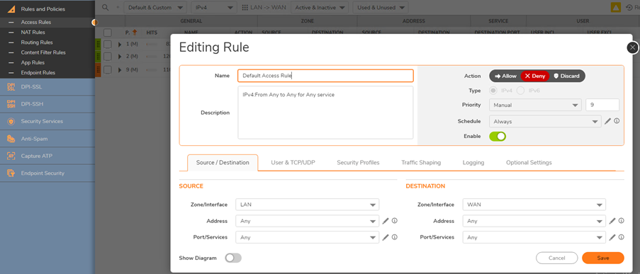Edit the Schedule pencil icon
Image resolution: width=640 pixels, height=274 pixels.
(x=608, y=121)
